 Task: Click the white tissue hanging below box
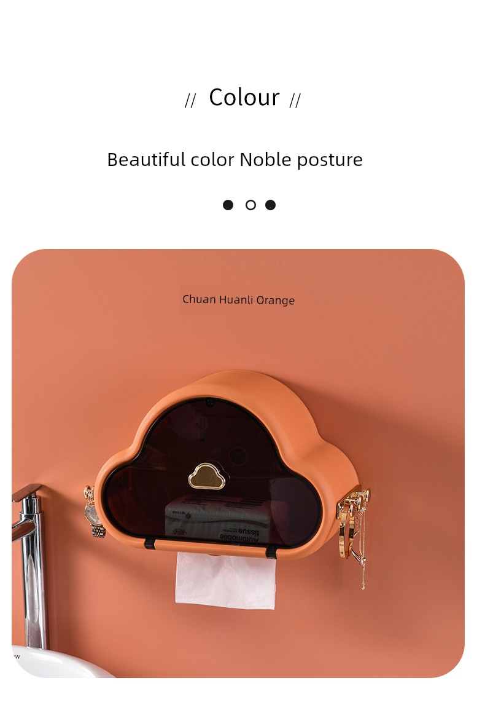[x=225, y=580]
